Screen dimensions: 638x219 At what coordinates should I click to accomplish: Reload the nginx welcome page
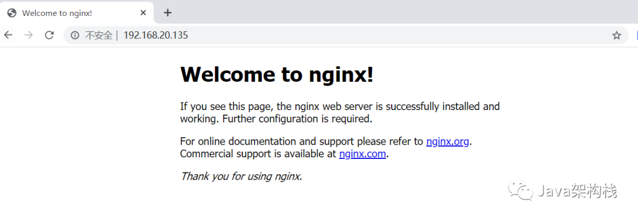tap(49, 35)
